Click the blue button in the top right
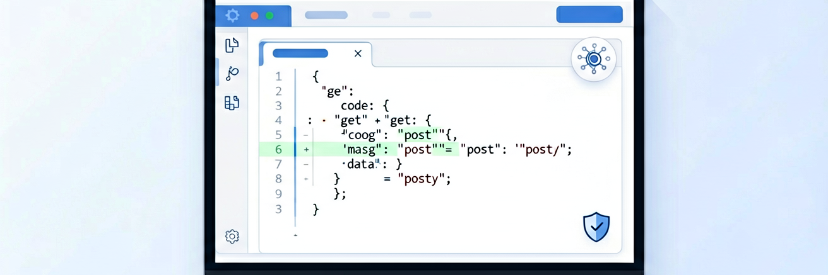 [589, 14]
